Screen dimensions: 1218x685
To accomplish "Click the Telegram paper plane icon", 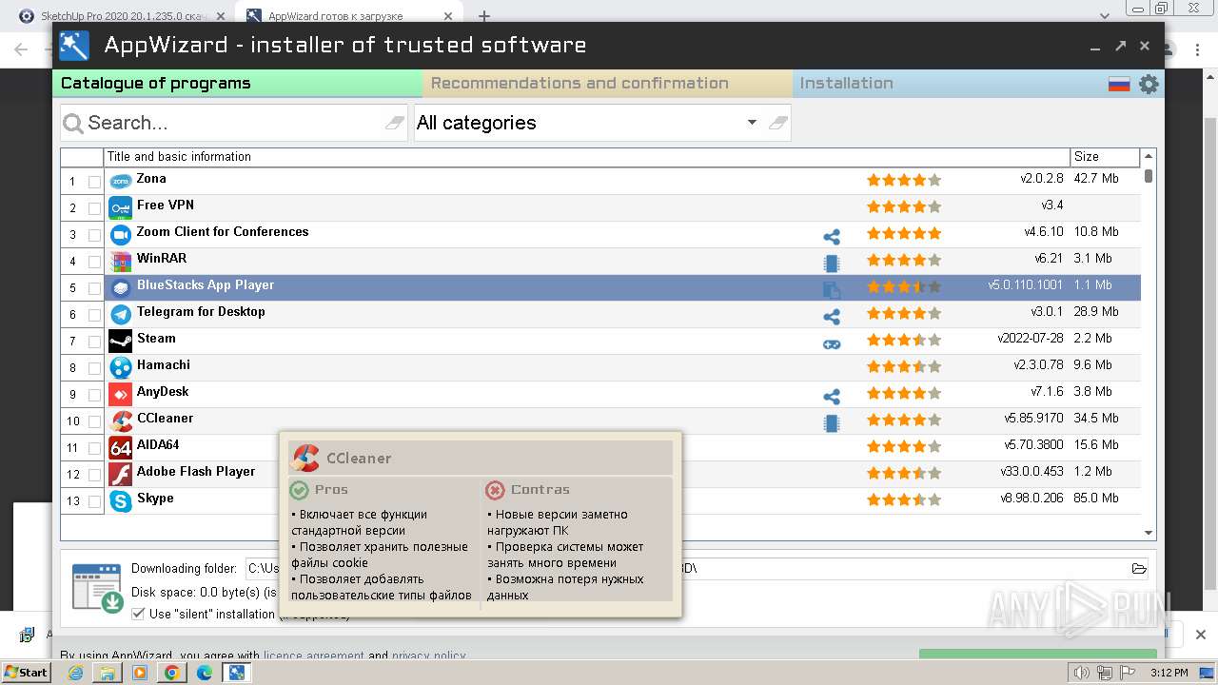I will click(120, 314).
